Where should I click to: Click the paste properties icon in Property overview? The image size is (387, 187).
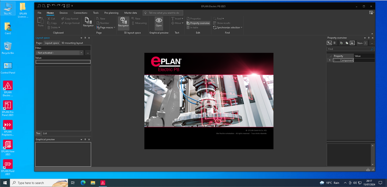(347, 43)
